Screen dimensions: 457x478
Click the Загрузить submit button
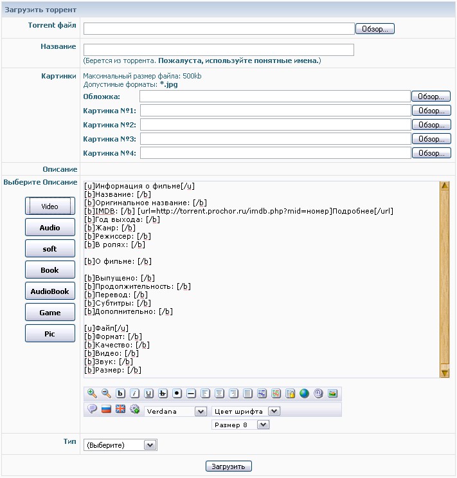229,466
